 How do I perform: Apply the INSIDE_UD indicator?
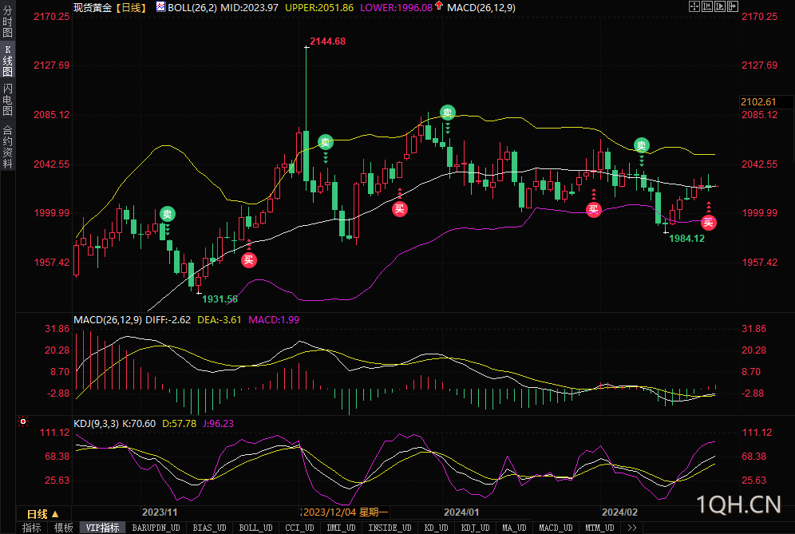point(390,528)
